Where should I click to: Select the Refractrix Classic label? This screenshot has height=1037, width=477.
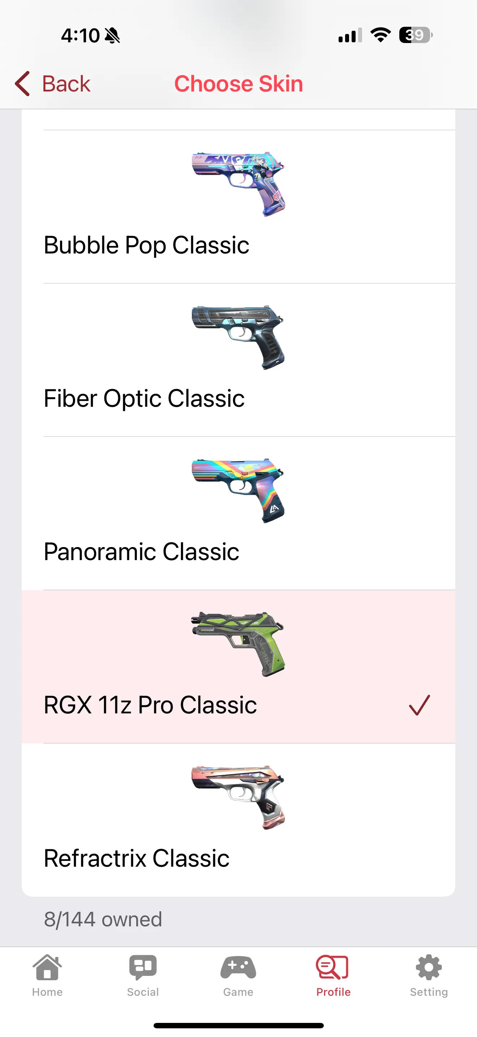point(136,858)
